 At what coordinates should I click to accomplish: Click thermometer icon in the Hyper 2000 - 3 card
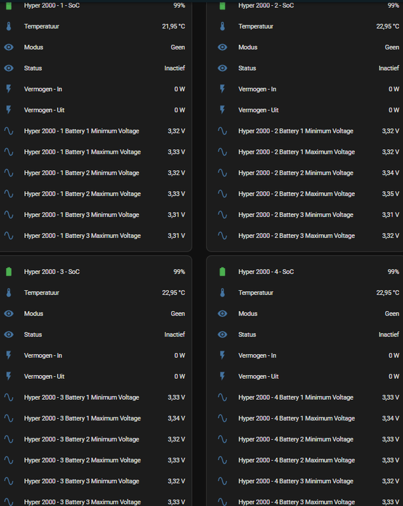point(9,293)
